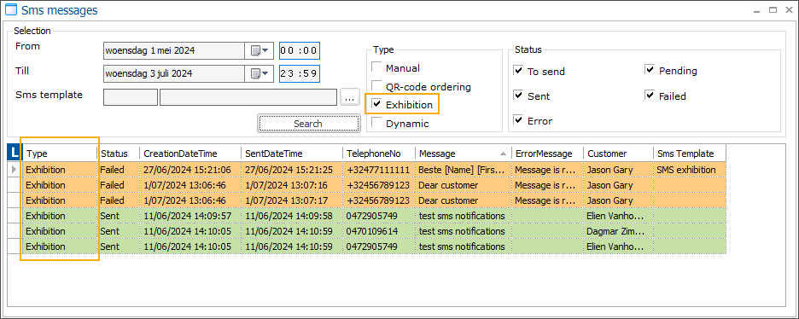The image size is (799, 319).
Task: Close the Sms messages window
Action: click(x=788, y=9)
